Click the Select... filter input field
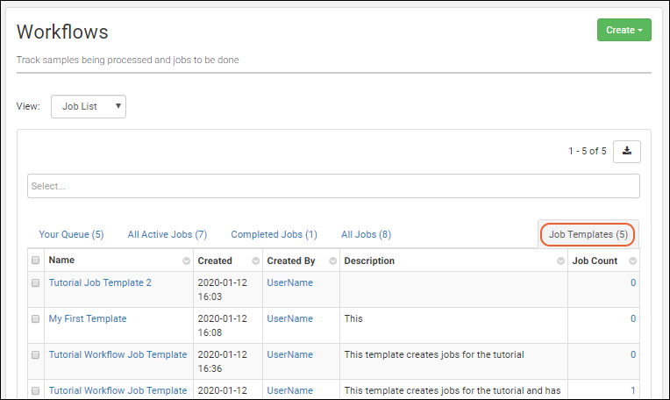The height and width of the screenshot is (400, 670). point(333,186)
